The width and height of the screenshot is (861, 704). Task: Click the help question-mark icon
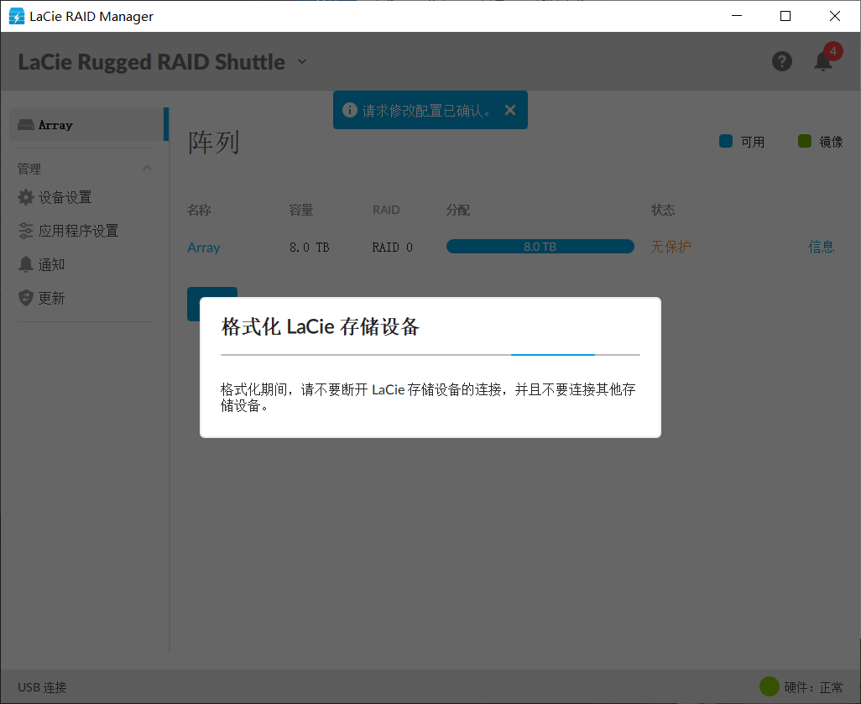[781, 61]
